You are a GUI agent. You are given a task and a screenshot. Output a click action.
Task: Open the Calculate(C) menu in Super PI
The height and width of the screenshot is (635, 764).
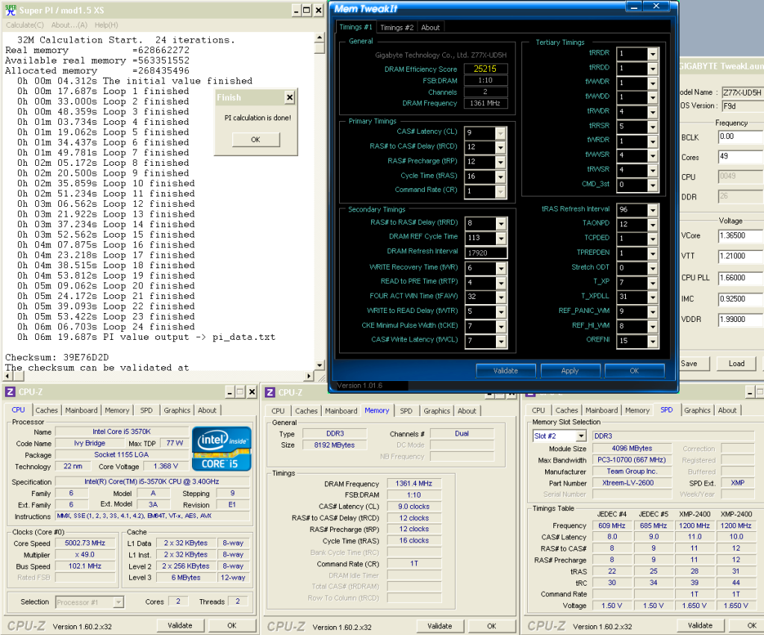(25, 25)
